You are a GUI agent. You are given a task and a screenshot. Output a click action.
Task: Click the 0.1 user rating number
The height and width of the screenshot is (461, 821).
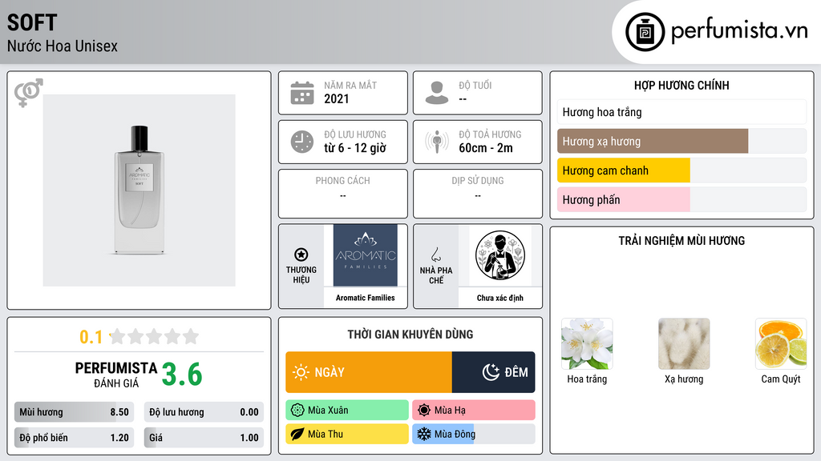(91, 337)
